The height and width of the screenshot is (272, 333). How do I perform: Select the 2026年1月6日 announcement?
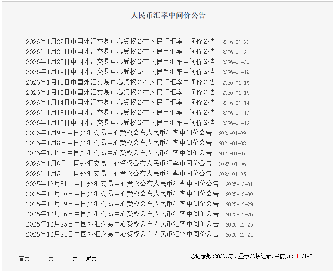click(119, 164)
